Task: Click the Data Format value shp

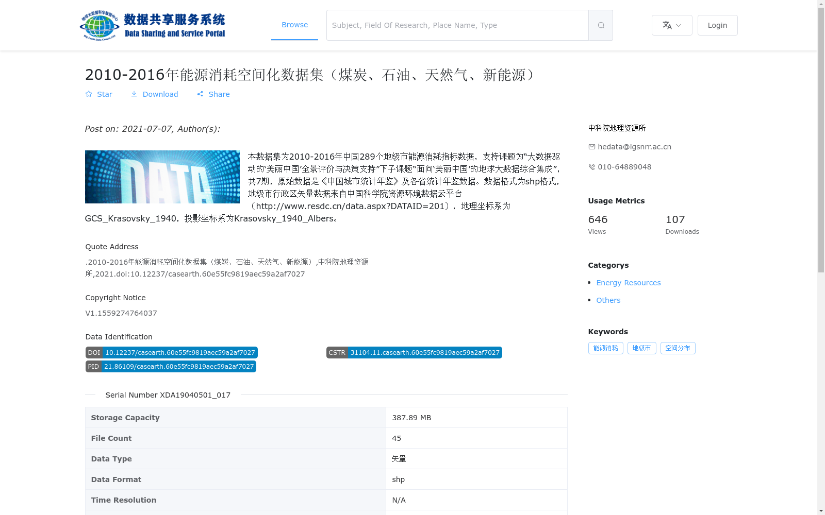Action: [x=398, y=479]
